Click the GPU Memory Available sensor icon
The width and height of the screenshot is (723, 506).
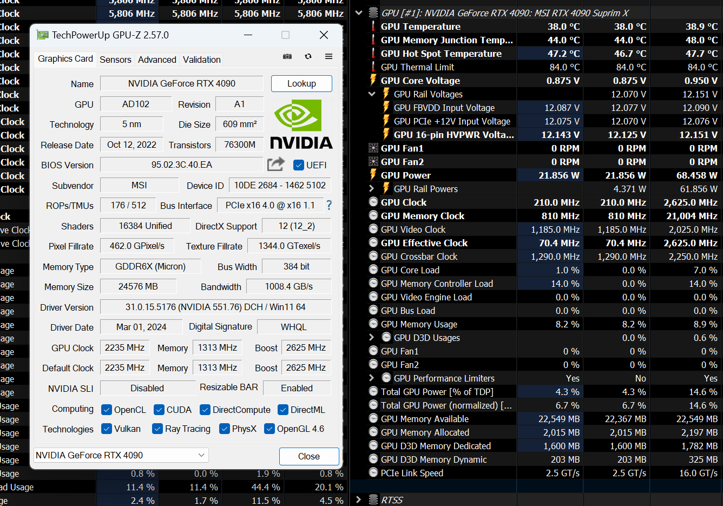[373, 419]
